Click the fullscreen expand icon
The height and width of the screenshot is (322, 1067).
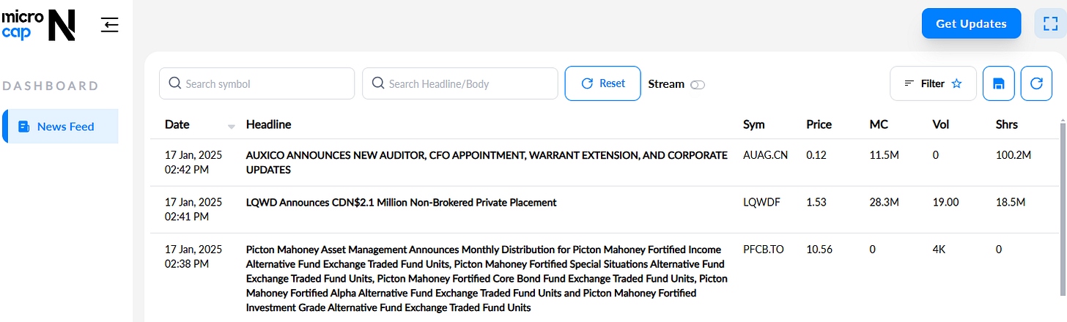click(1049, 23)
